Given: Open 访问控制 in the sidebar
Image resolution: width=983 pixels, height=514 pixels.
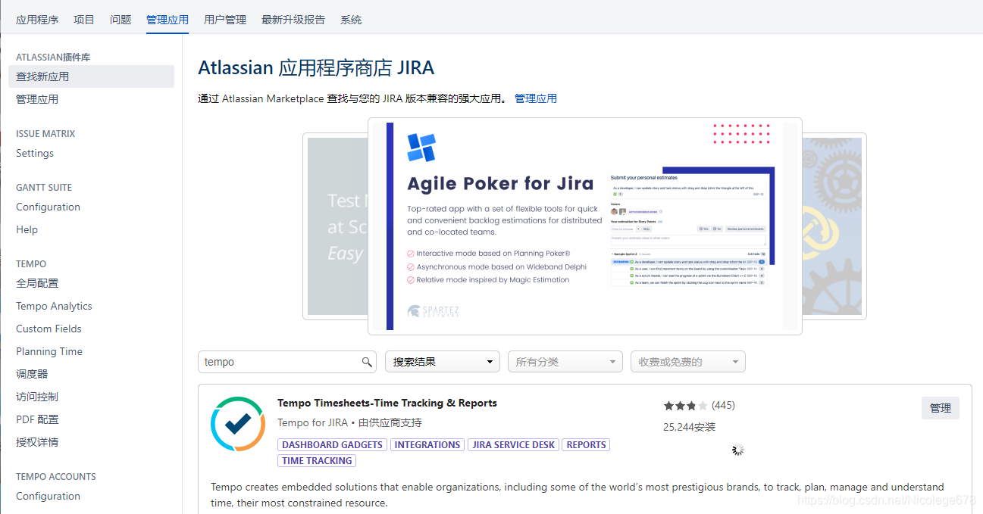Looking at the screenshot, I should click(37, 397).
